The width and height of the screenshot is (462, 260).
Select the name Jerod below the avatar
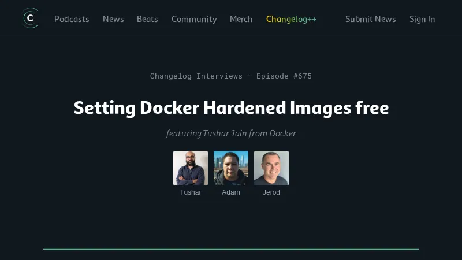[x=271, y=192]
